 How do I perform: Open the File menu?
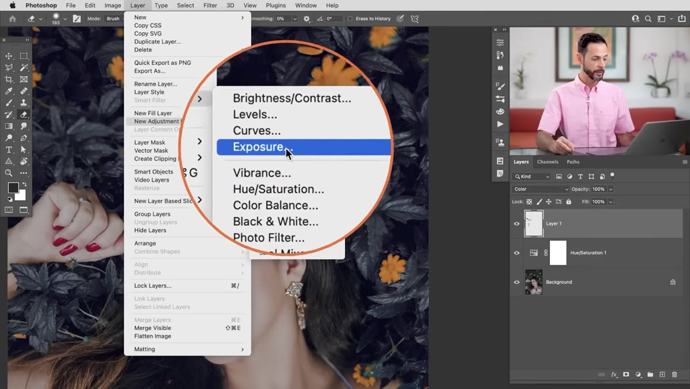pyautogui.click(x=71, y=5)
